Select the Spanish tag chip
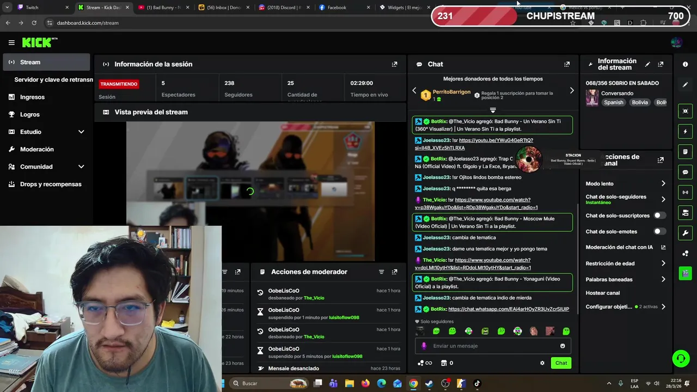The width and height of the screenshot is (697, 392). (x=613, y=102)
